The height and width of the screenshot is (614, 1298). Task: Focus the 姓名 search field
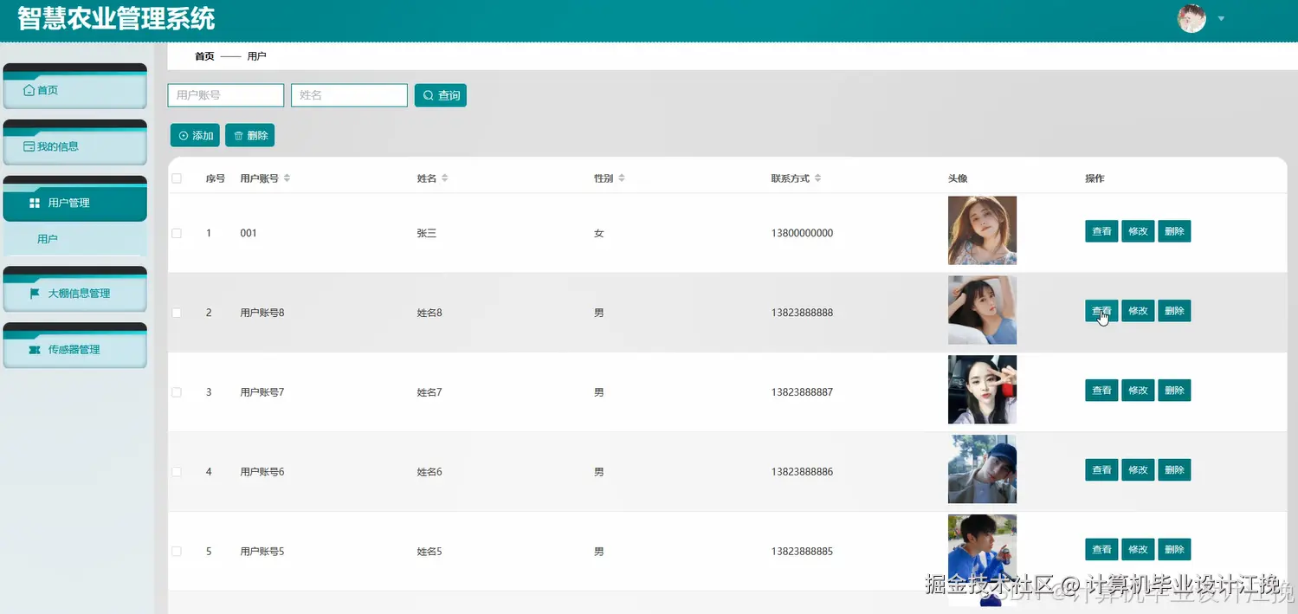coord(349,95)
